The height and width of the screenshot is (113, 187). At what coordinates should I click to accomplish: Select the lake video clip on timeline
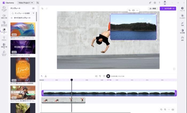(x=109, y=93)
